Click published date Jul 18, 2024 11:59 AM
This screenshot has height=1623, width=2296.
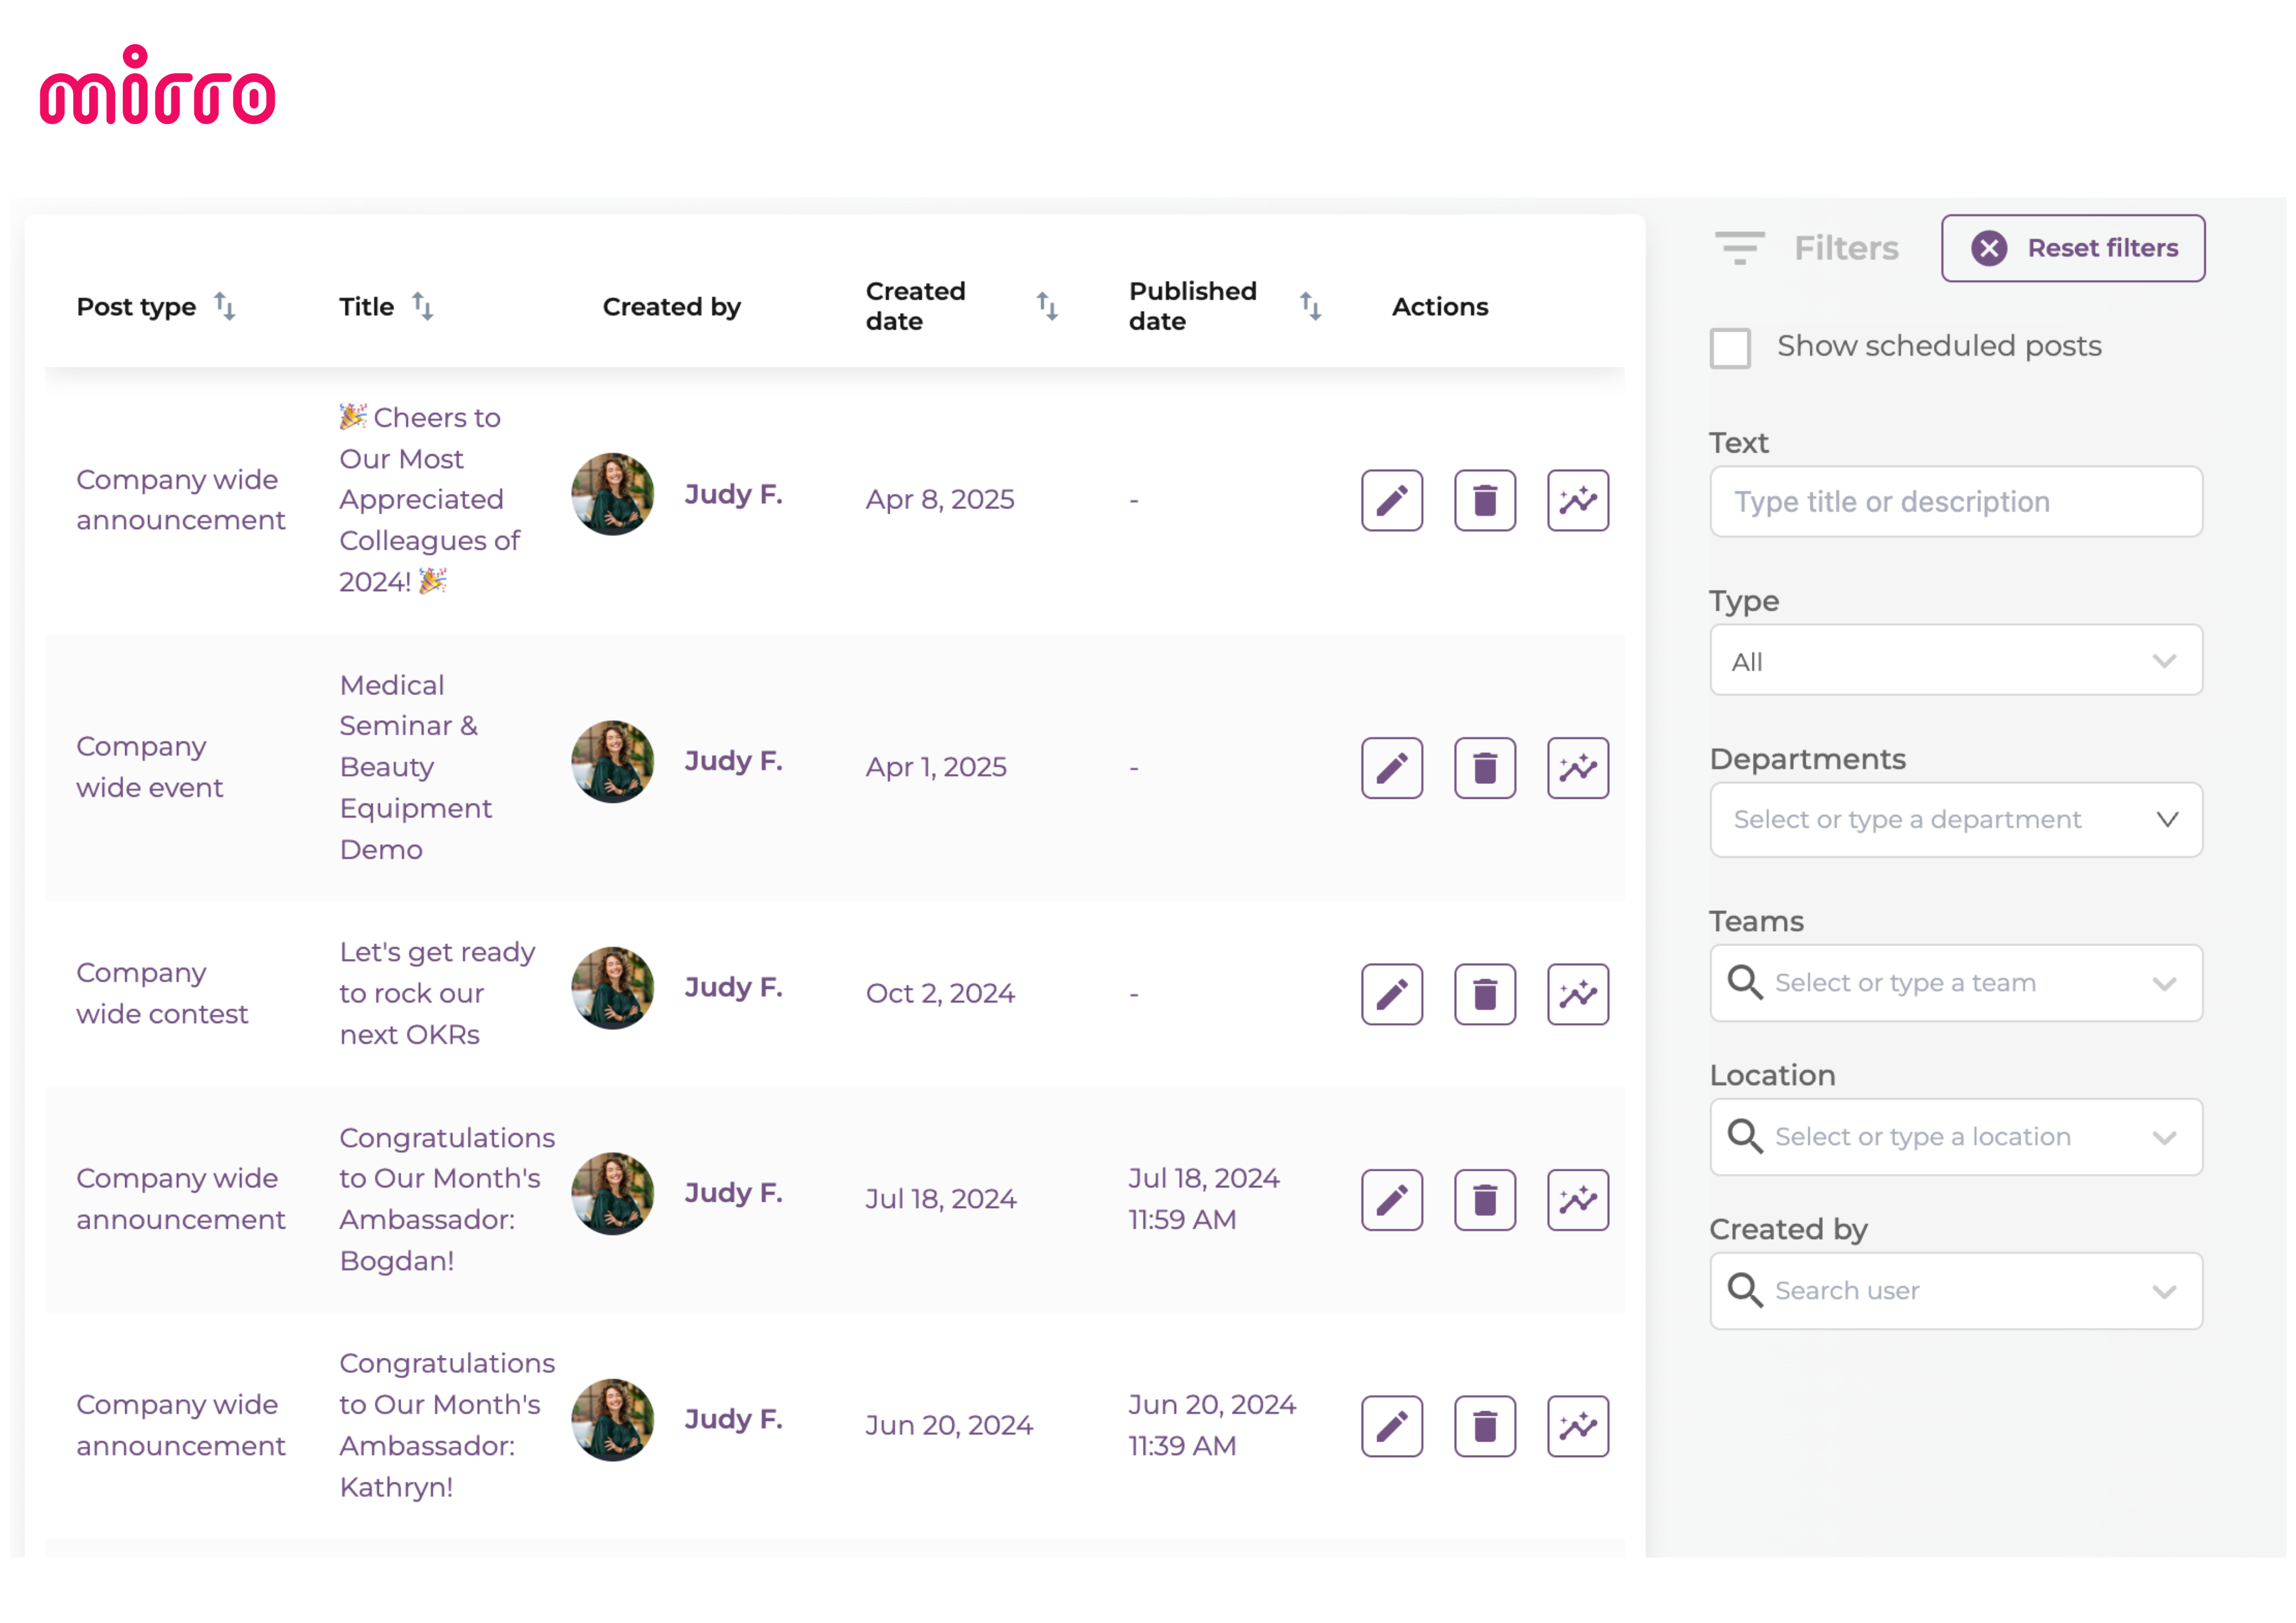pyautogui.click(x=1204, y=1199)
